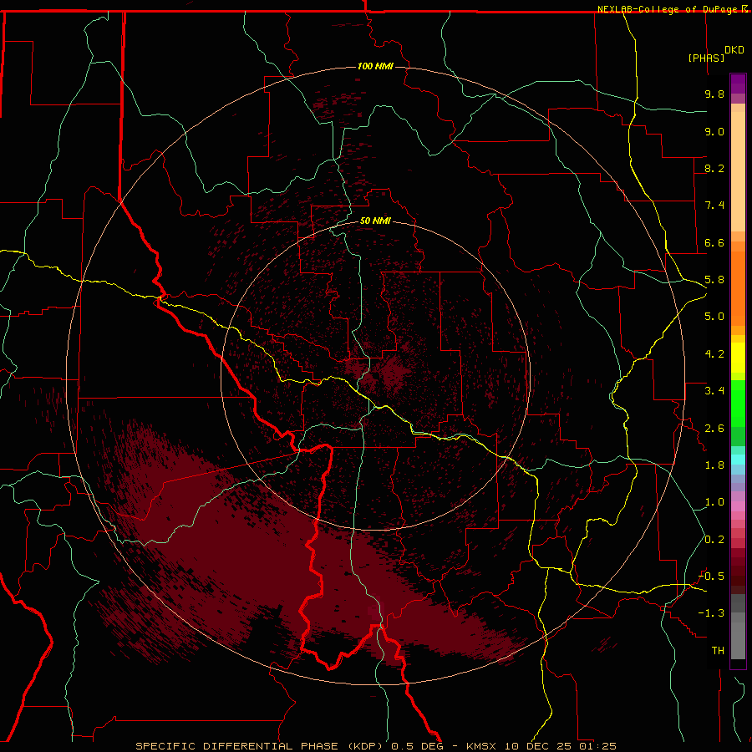Click the 3.4 scale value
The width and height of the screenshot is (752, 752).
pyautogui.click(x=714, y=391)
